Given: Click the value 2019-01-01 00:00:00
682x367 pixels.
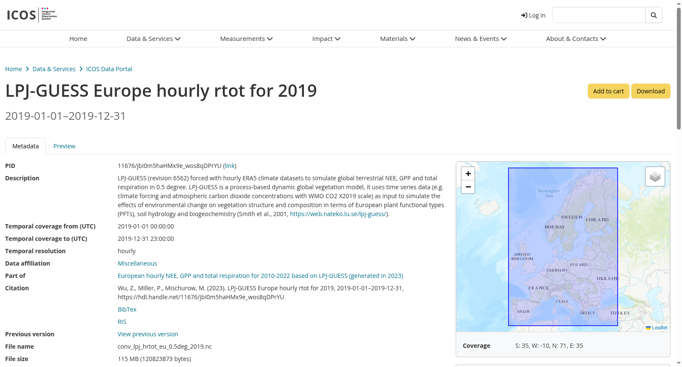Looking at the screenshot, I should (x=146, y=226).
